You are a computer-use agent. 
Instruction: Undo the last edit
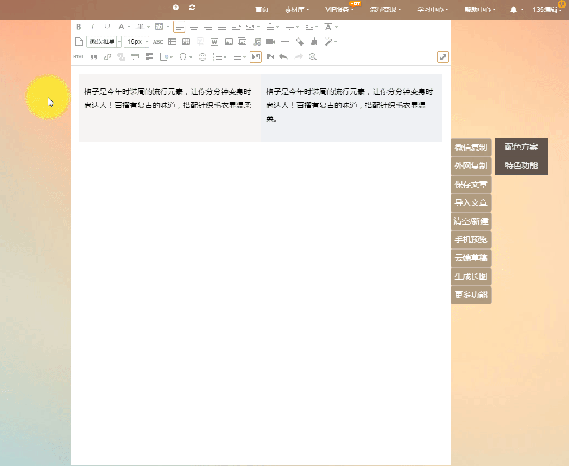283,57
